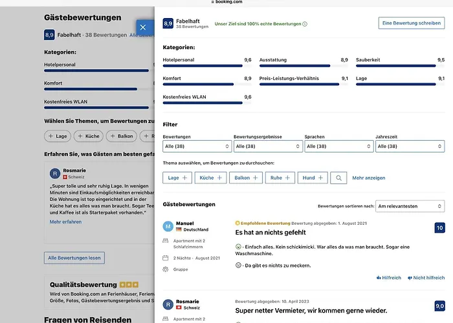Mark Manuel's review as Hilfreich

click(x=389, y=278)
